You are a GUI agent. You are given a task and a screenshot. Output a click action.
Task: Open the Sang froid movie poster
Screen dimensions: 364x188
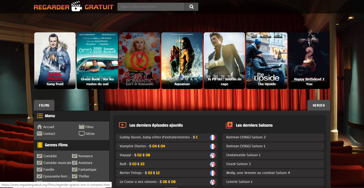(x=55, y=61)
